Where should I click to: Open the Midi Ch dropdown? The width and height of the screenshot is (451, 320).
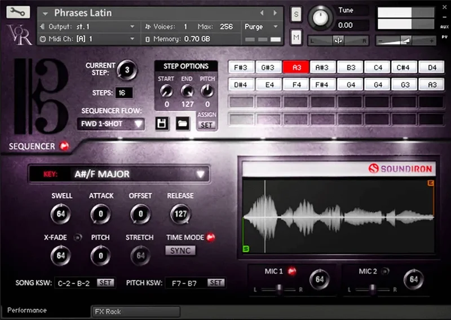click(88, 39)
